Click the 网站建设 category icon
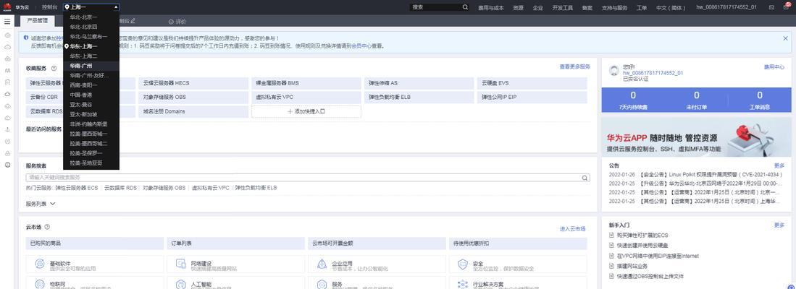796x289 pixels. click(x=181, y=264)
